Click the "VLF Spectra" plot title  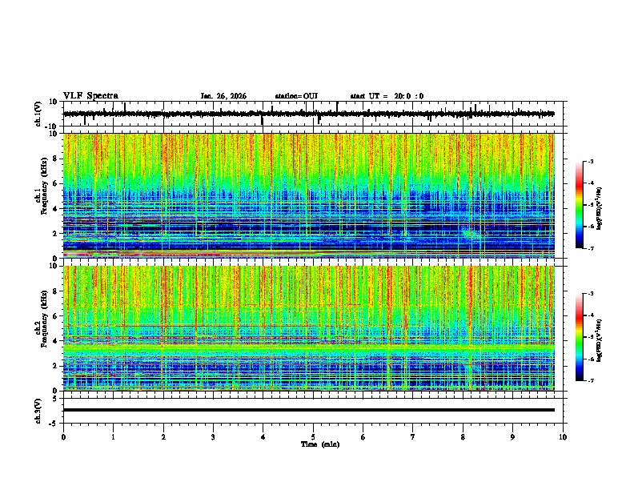(x=90, y=96)
